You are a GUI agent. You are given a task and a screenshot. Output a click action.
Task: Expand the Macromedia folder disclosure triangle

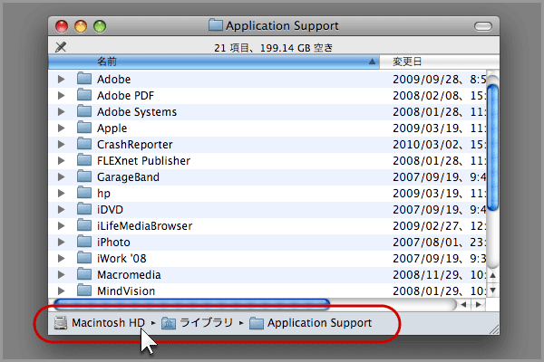pyautogui.click(x=62, y=274)
